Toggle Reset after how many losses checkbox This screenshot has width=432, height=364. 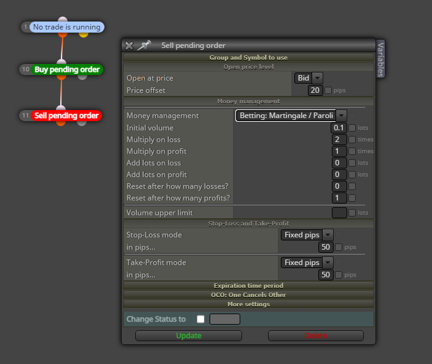[352, 186]
